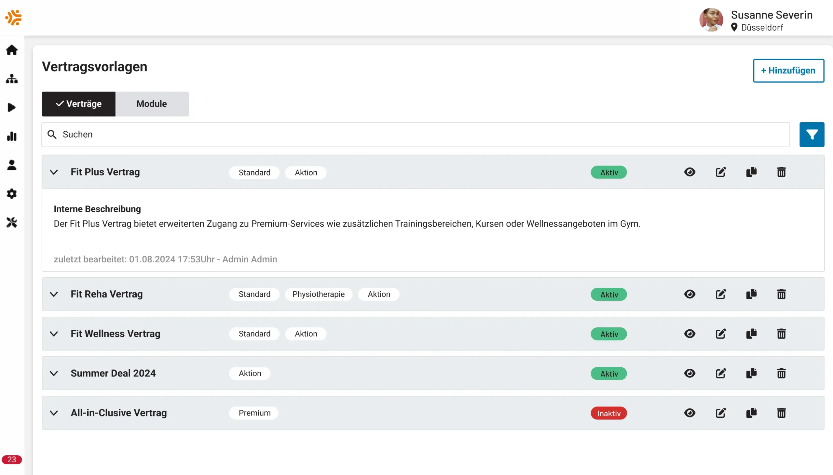Switch to the Module tab
The height and width of the screenshot is (475, 833).
coord(152,104)
